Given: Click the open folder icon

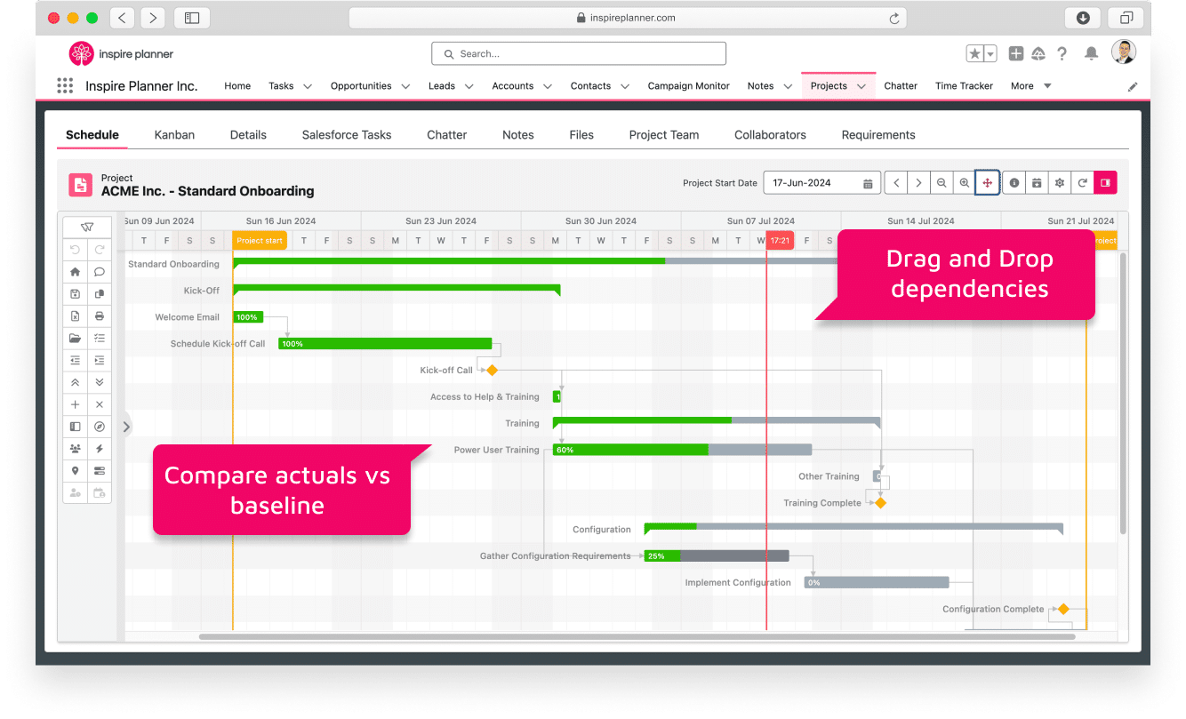Looking at the screenshot, I should click(x=75, y=338).
